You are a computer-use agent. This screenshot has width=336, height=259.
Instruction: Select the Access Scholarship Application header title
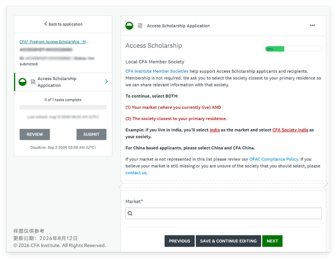point(178,26)
